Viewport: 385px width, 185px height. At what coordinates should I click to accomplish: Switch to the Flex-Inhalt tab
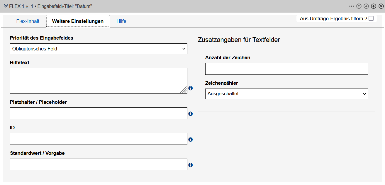(x=28, y=21)
